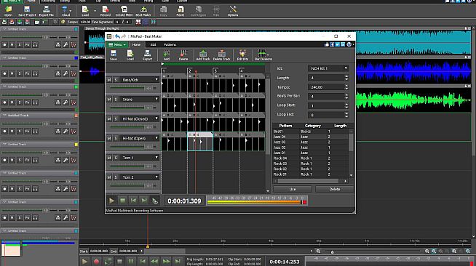This screenshot has width=476, height=266.
Task: Mute the Bass/Kick track
Action: click(109, 80)
